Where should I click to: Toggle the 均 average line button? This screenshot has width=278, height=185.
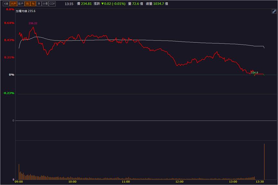27,4
